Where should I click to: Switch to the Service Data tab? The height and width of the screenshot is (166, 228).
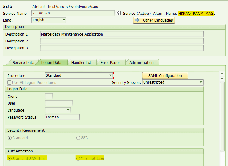tap(23, 63)
